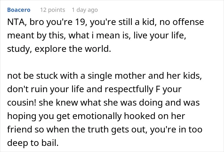This screenshot has width=224, height=152.
Task: Click the final line 'deep to bail.'
Action: 33,143
